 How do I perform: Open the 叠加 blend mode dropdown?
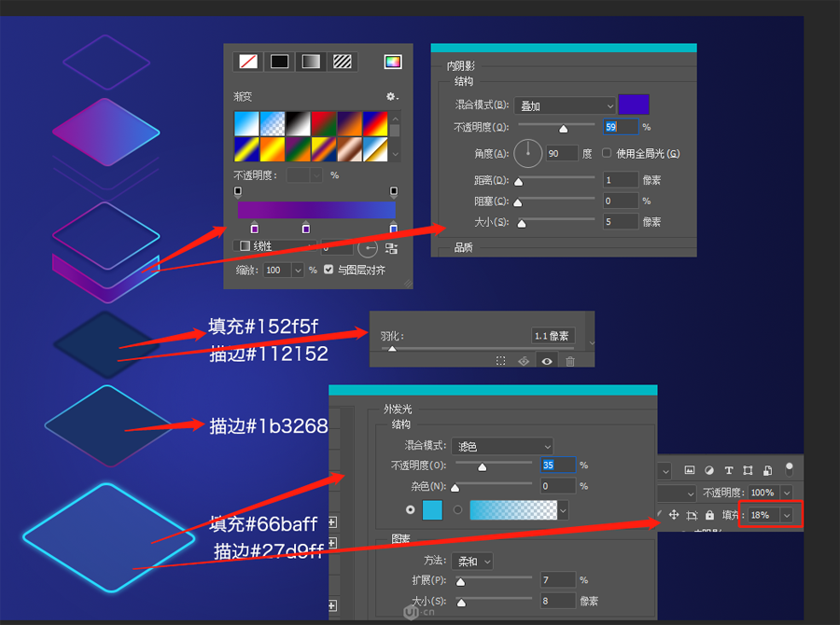click(564, 105)
